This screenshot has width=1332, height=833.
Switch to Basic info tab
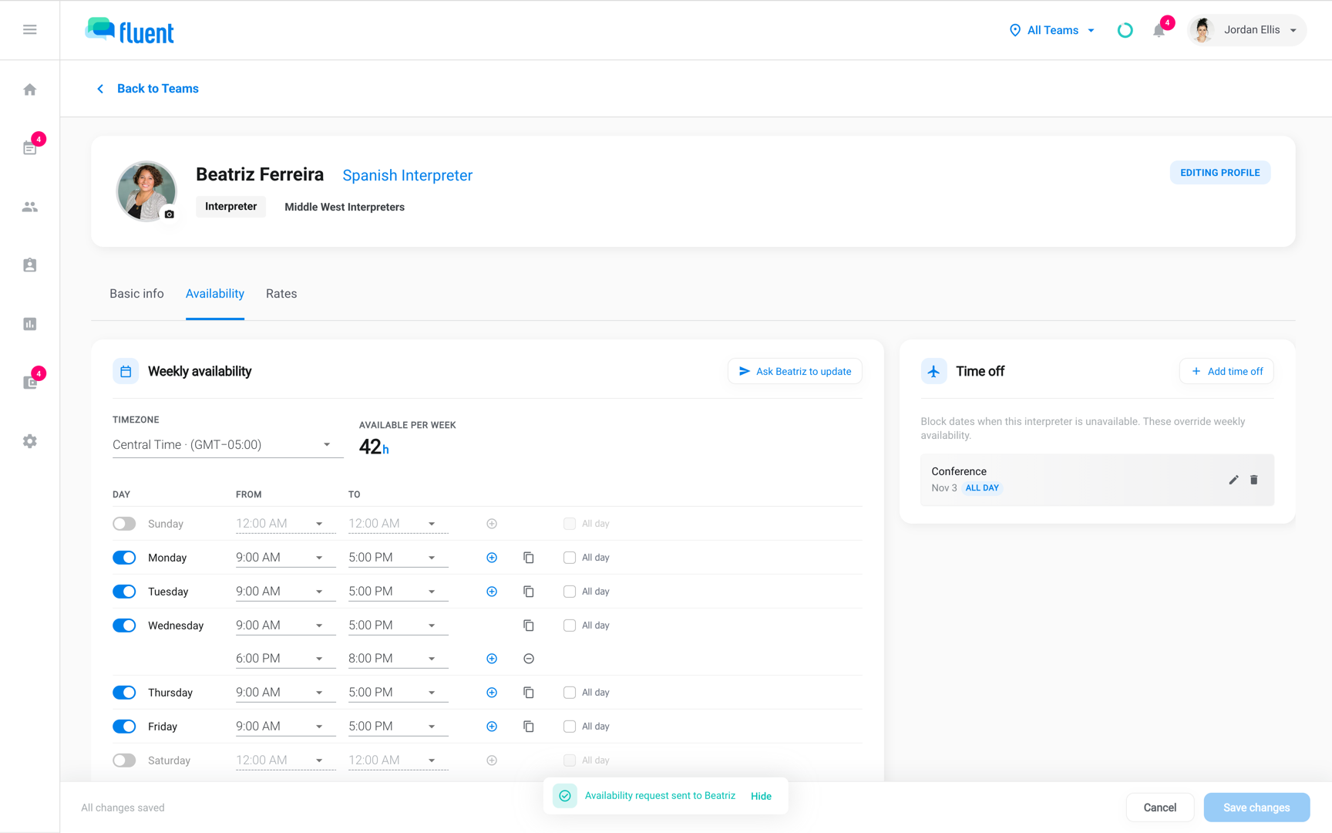coord(136,294)
